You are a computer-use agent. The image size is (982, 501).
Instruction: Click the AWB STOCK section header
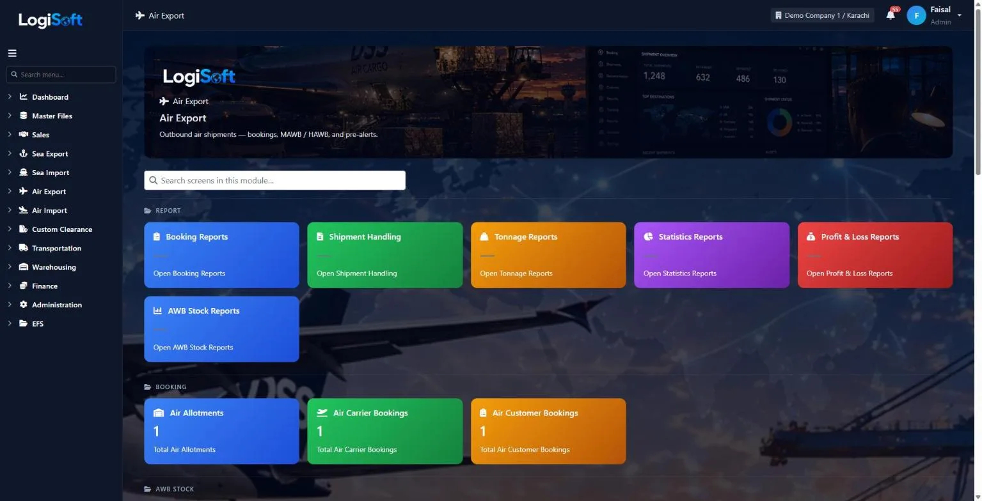pos(175,489)
